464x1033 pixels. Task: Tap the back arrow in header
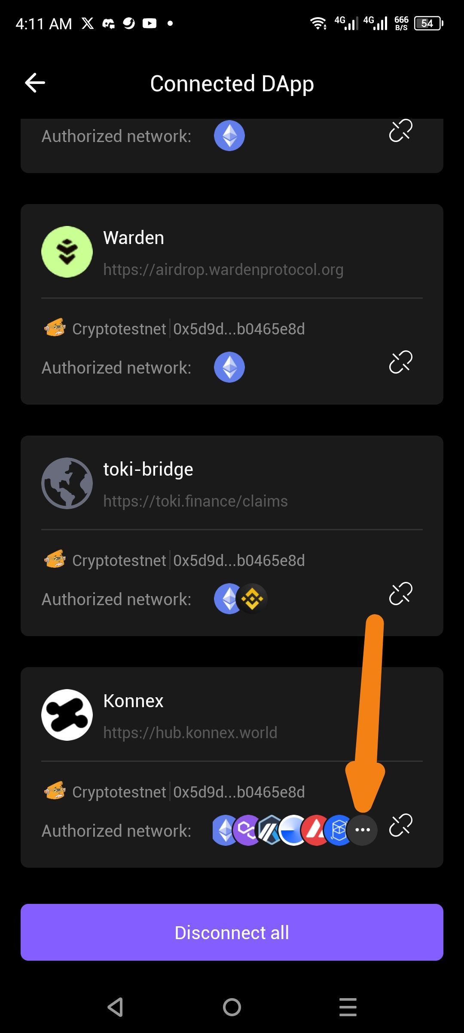click(x=35, y=83)
